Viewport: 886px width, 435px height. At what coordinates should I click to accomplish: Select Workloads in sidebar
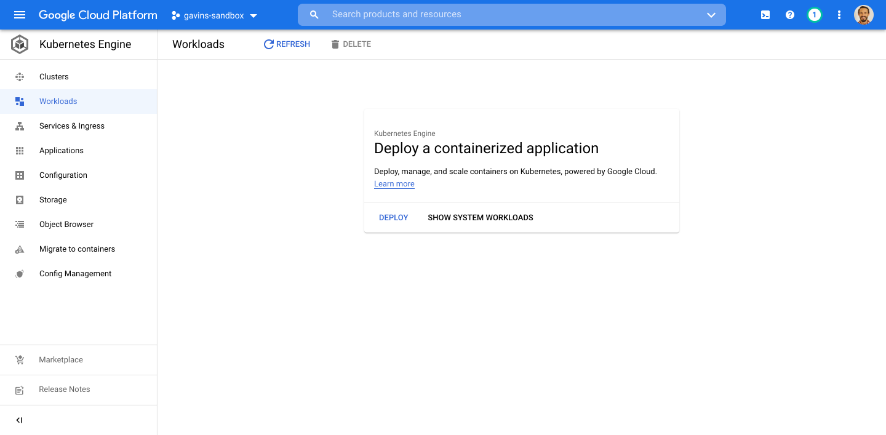tap(79, 102)
